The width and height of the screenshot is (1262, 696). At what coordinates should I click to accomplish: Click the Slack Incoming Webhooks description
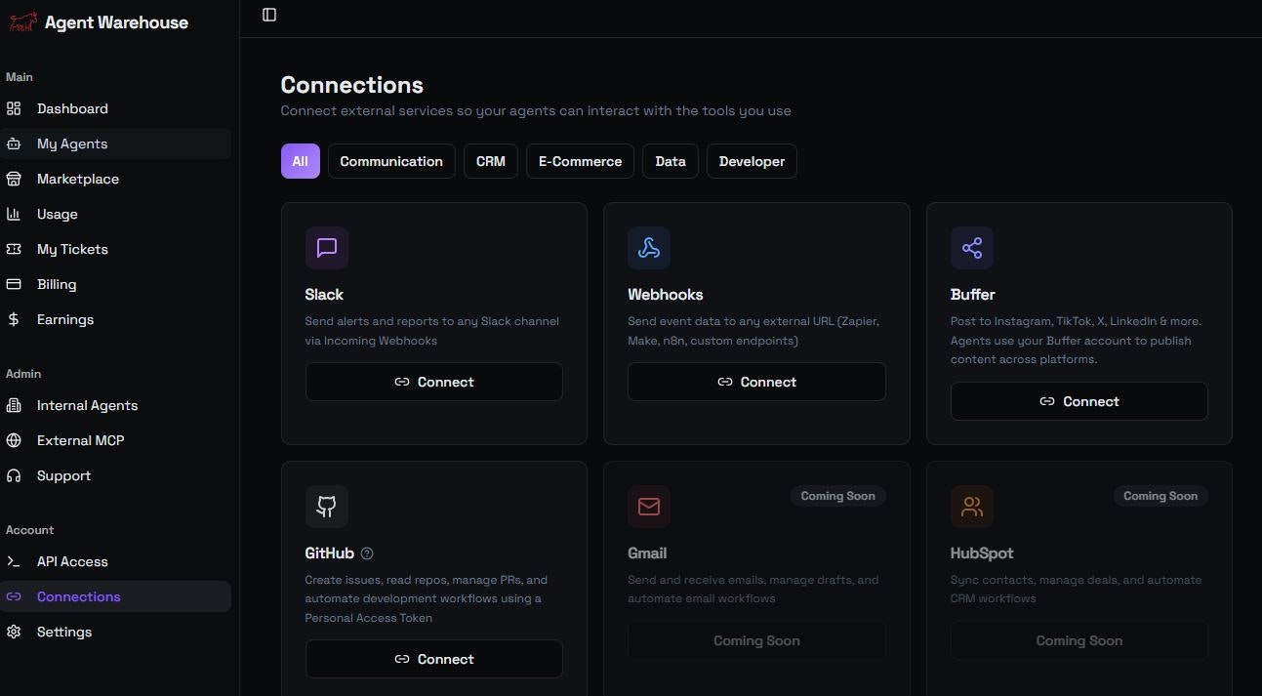pyautogui.click(x=432, y=331)
